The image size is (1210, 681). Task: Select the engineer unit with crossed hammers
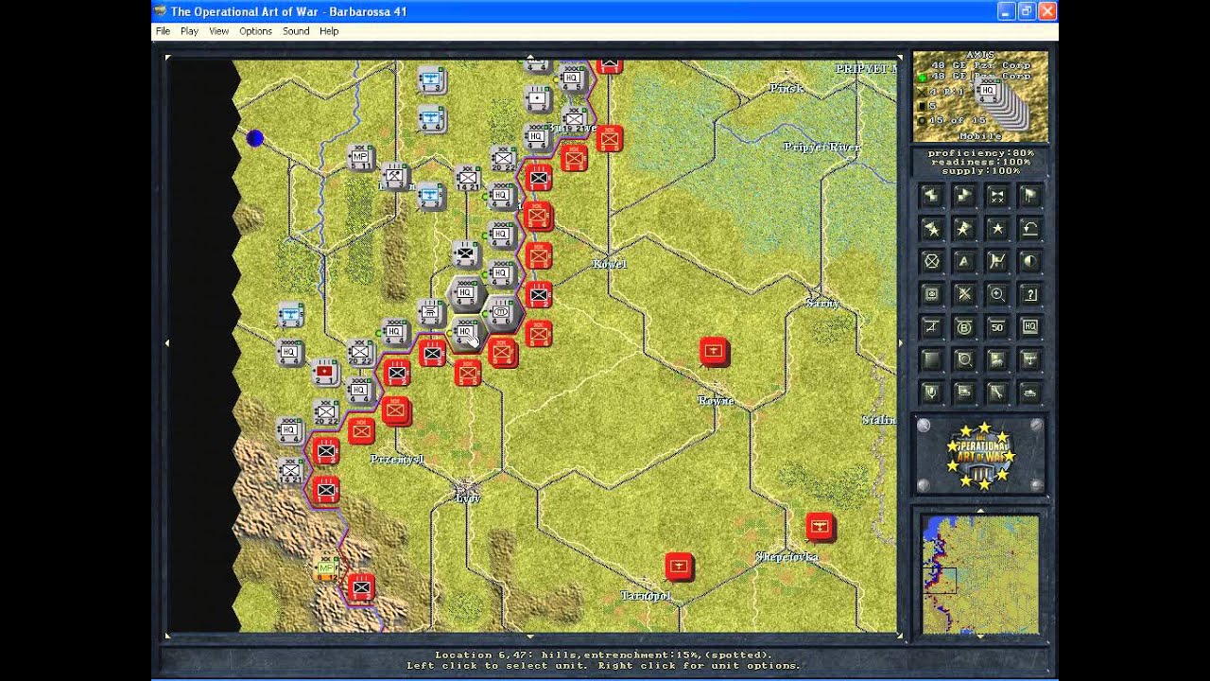(x=395, y=176)
